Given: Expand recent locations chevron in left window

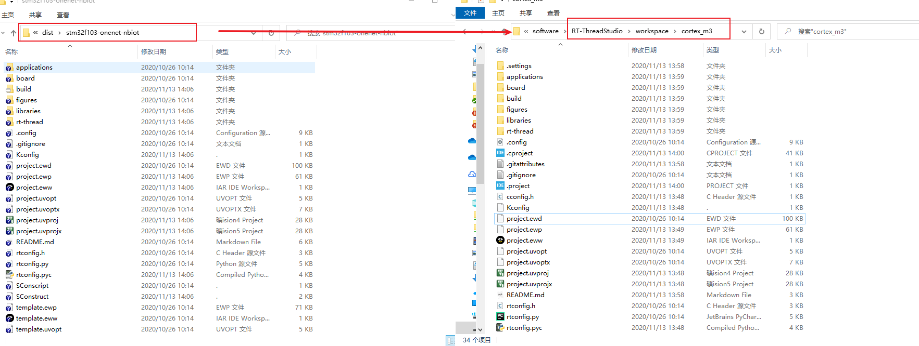Looking at the screenshot, I should click(3, 33).
